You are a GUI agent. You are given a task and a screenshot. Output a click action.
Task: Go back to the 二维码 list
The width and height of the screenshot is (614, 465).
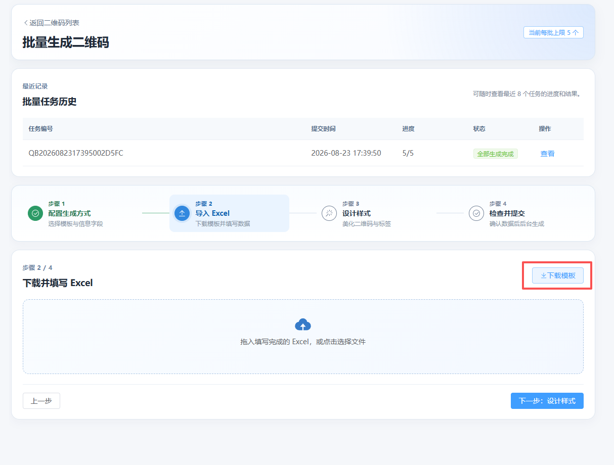(x=51, y=23)
